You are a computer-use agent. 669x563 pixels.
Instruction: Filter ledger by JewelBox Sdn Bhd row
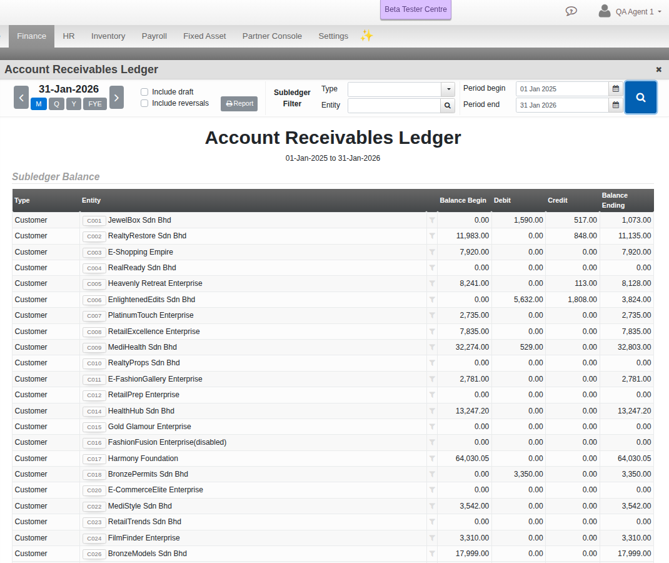point(432,220)
